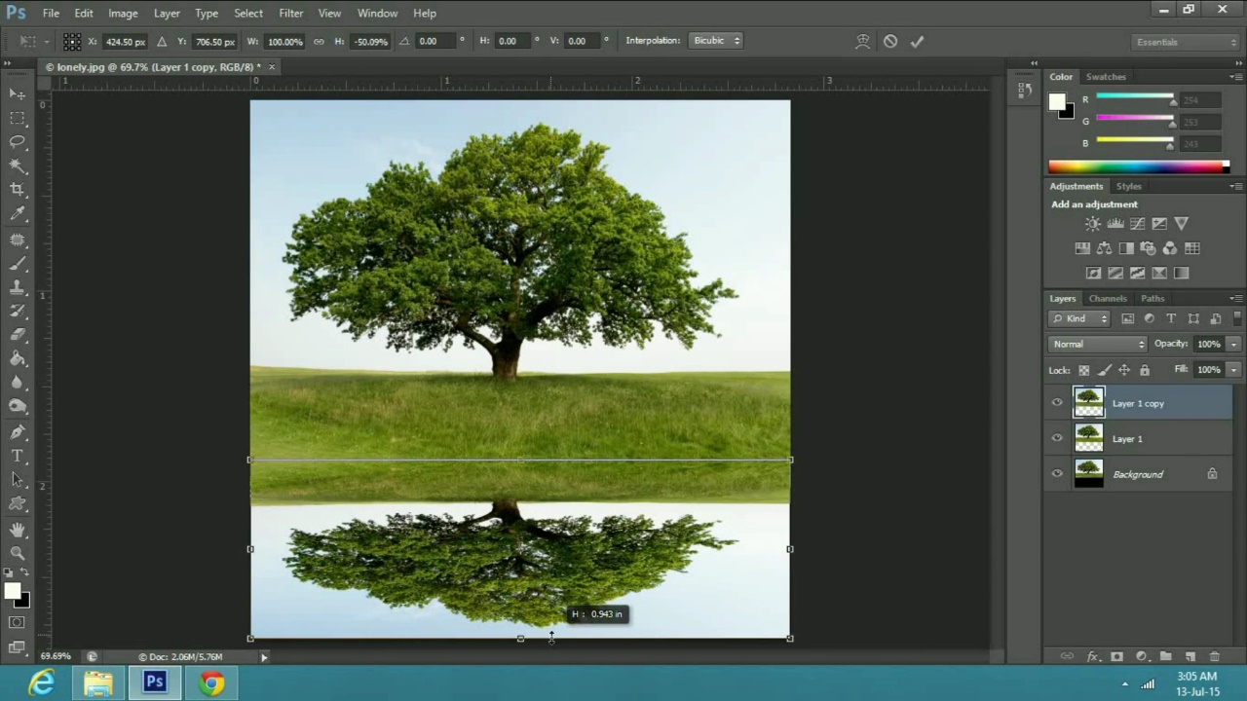Hide the Layer 1 copy layer
Image resolution: width=1247 pixels, height=701 pixels.
[x=1057, y=402]
